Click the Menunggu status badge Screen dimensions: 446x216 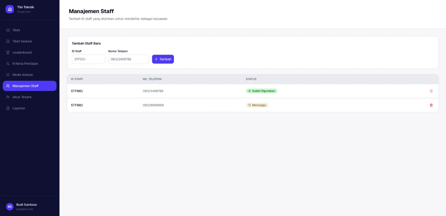point(257,105)
